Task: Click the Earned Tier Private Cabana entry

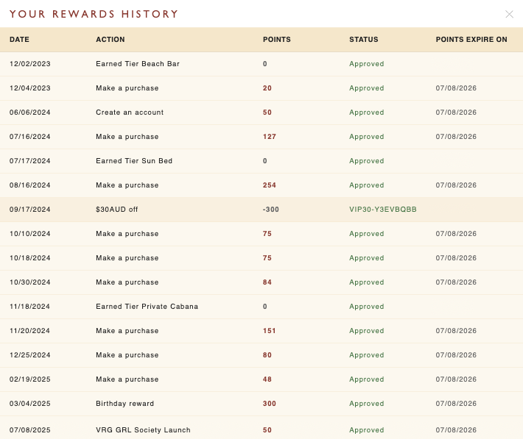Action: (x=147, y=307)
